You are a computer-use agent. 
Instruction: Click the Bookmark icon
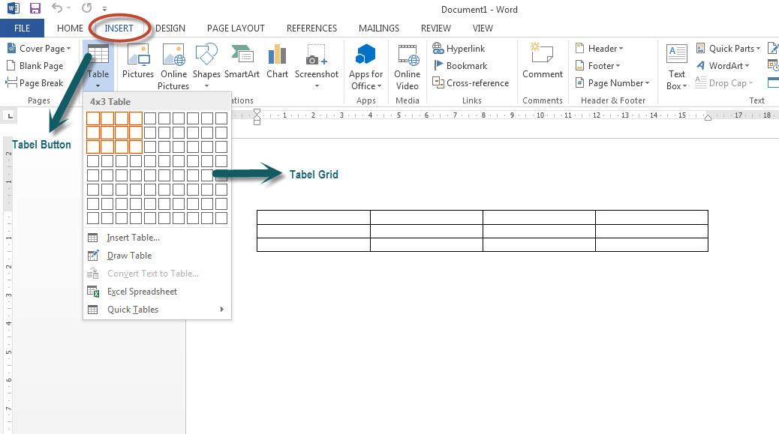tap(440, 66)
